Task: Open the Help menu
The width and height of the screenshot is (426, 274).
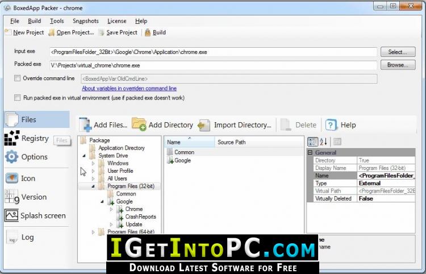Action: [x=141, y=21]
